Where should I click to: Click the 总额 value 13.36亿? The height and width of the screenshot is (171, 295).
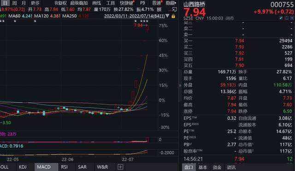(228, 92)
